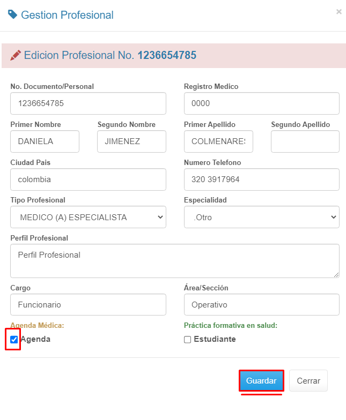Click inside the Perfil Profesional text area
346x420 pixels.
(x=174, y=261)
